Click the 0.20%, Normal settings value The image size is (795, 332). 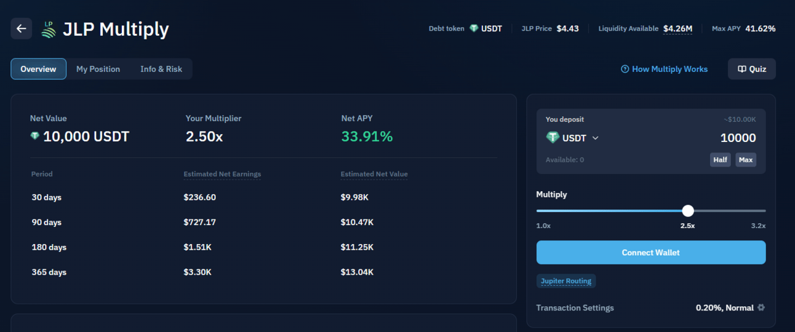(725, 307)
